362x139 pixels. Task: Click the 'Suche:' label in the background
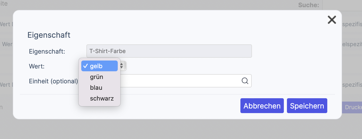308,5
